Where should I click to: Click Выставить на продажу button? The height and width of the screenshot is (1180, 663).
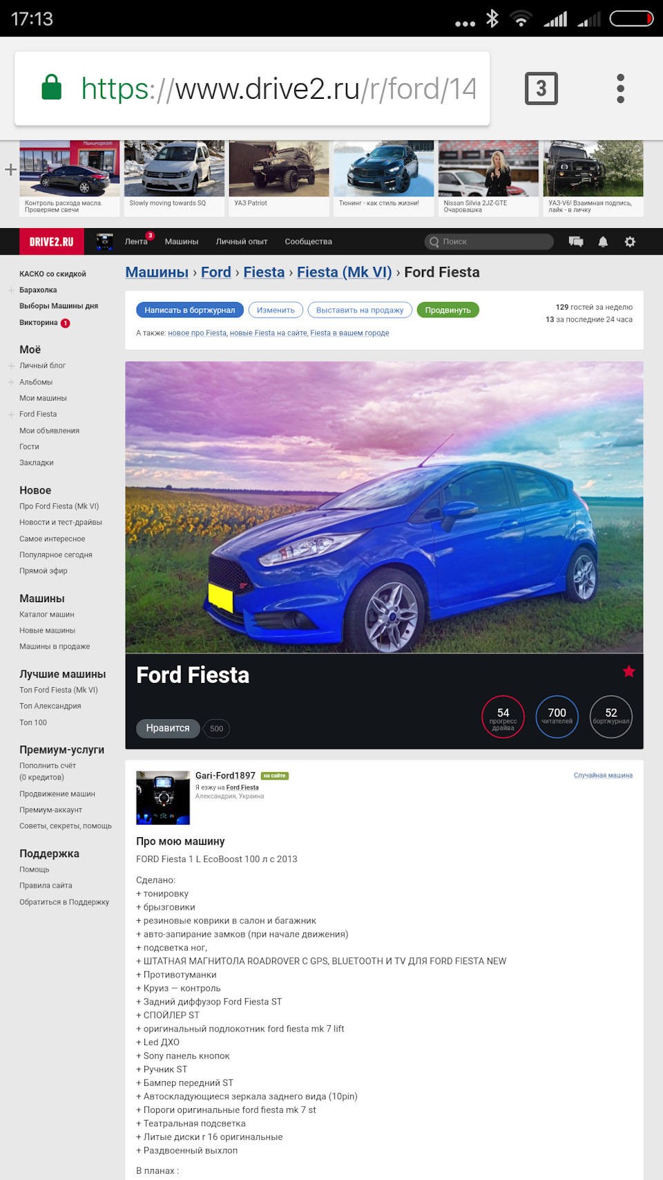pyautogui.click(x=360, y=310)
